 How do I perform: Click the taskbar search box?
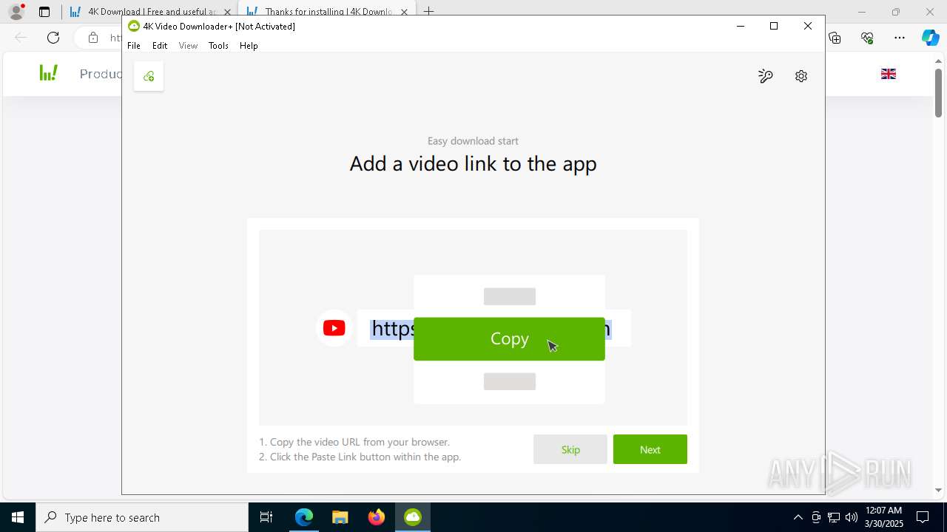[142, 517]
